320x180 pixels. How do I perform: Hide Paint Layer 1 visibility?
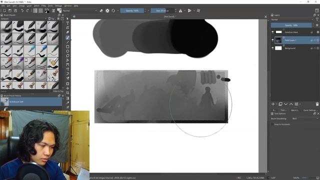(272, 40)
